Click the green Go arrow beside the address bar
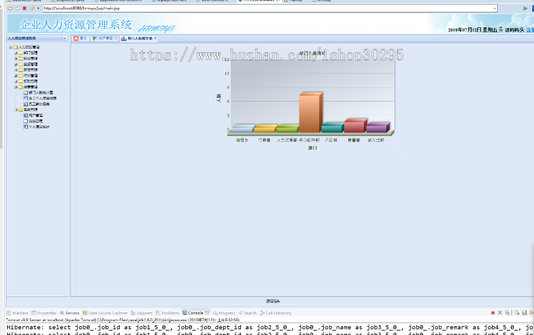534x335 pixels. pos(525,8)
